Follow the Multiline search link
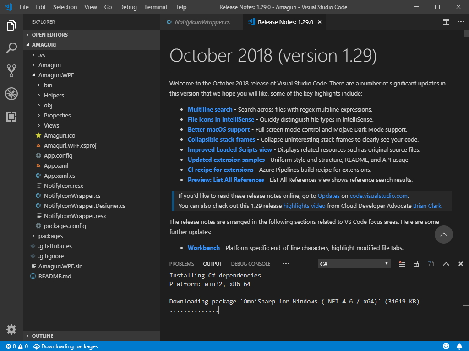 click(x=210, y=109)
